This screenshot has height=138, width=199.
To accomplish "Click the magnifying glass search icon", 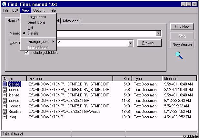I will click(x=179, y=55).
